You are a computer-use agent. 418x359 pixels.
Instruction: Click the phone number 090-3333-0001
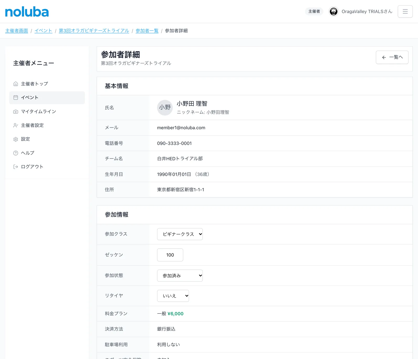click(x=174, y=143)
